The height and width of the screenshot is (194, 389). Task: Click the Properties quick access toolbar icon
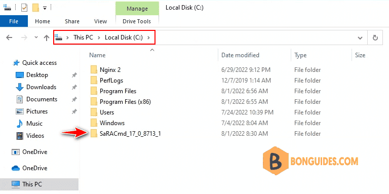click(24, 8)
